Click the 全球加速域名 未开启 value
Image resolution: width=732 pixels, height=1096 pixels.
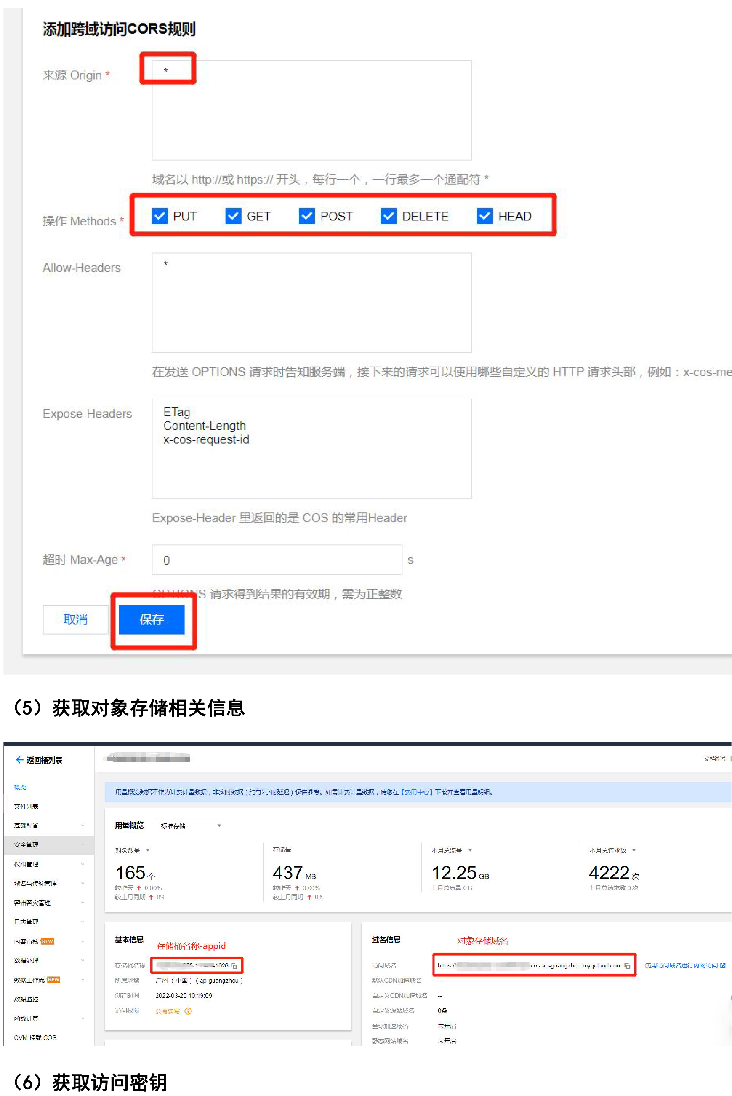pyautogui.click(x=447, y=1026)
